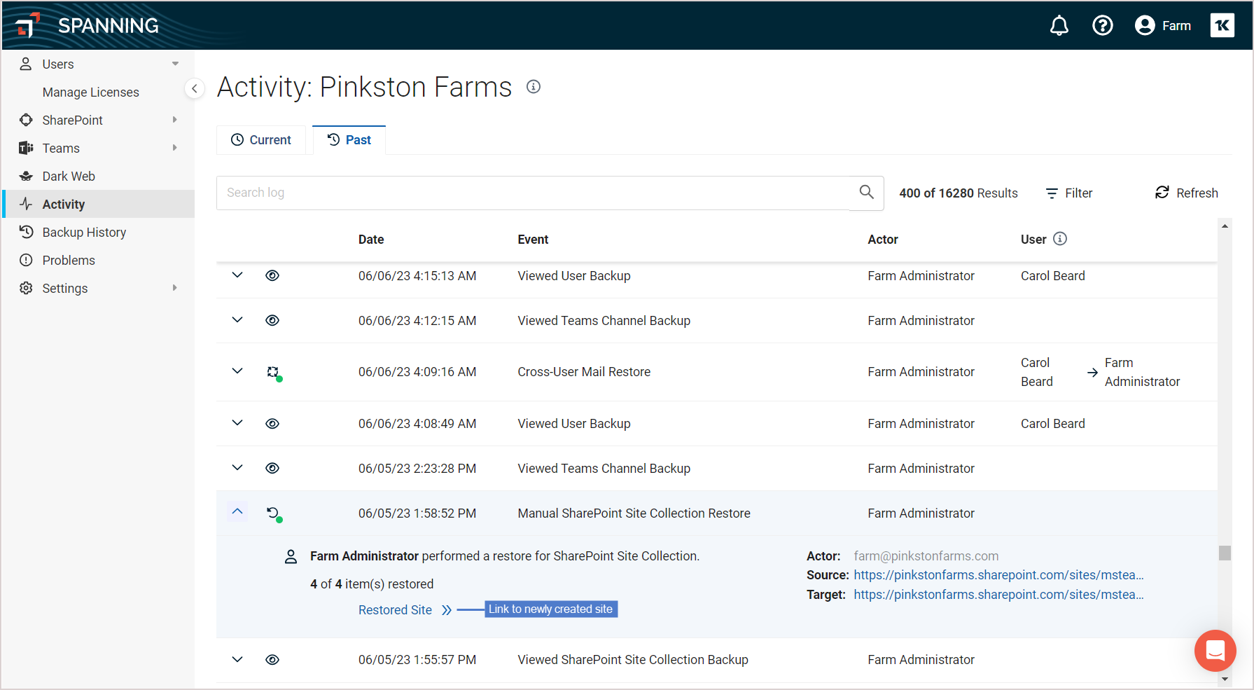
Task: Expand the SharePoint submenu arrow
Action: 175,120
